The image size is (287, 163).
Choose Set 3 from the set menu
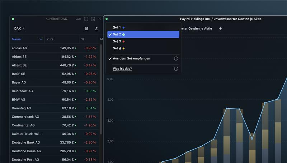tap(143, 41)
